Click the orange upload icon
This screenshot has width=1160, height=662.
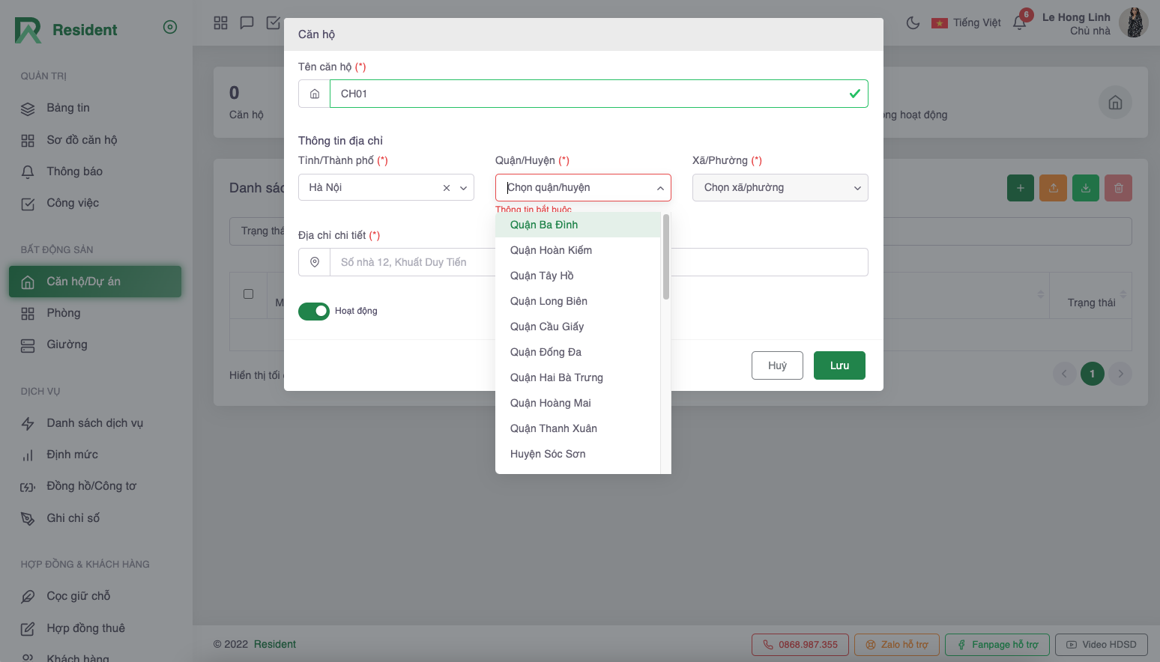click(1053, 188)
